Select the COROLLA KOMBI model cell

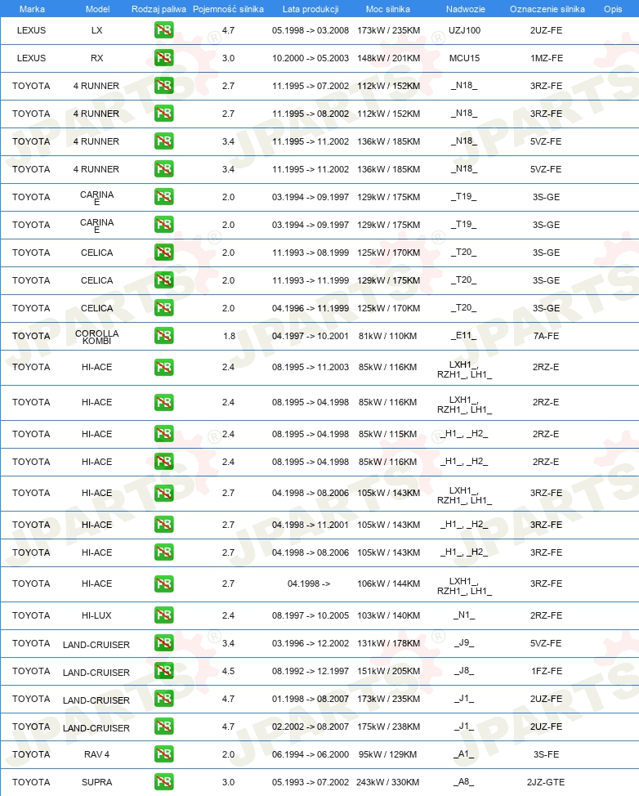click(x=97, y=337)
